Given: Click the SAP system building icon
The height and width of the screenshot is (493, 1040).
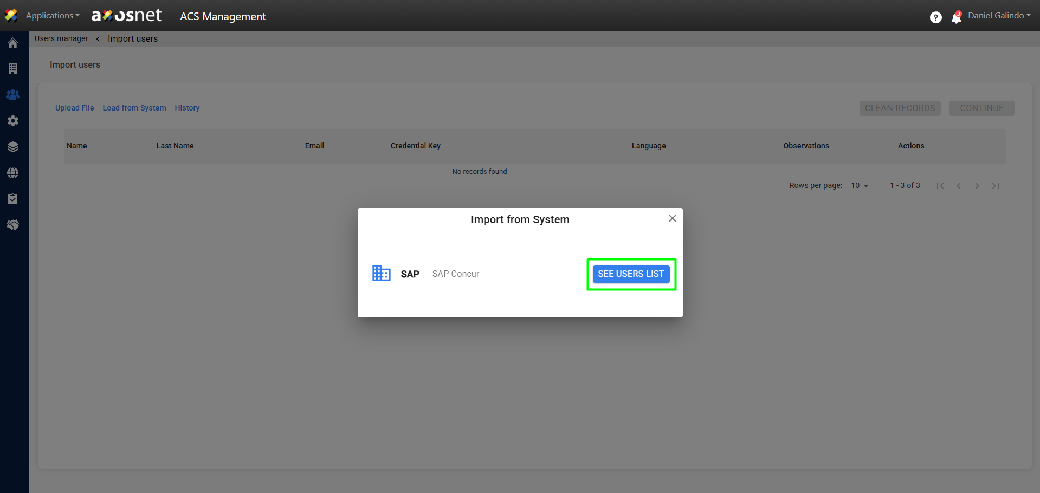Looking at the screenshot, I should coord(381,274).
